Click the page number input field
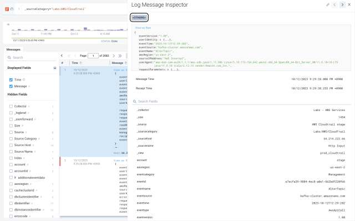The height and width of the screenshot is (221, 355). [x=93, y=56]
